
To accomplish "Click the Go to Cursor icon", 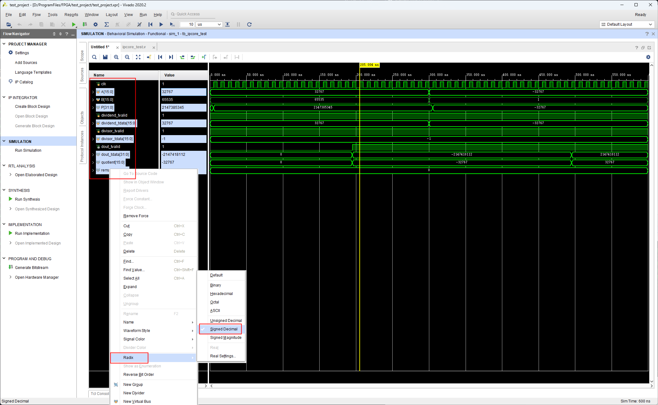I will click(149, 57).
